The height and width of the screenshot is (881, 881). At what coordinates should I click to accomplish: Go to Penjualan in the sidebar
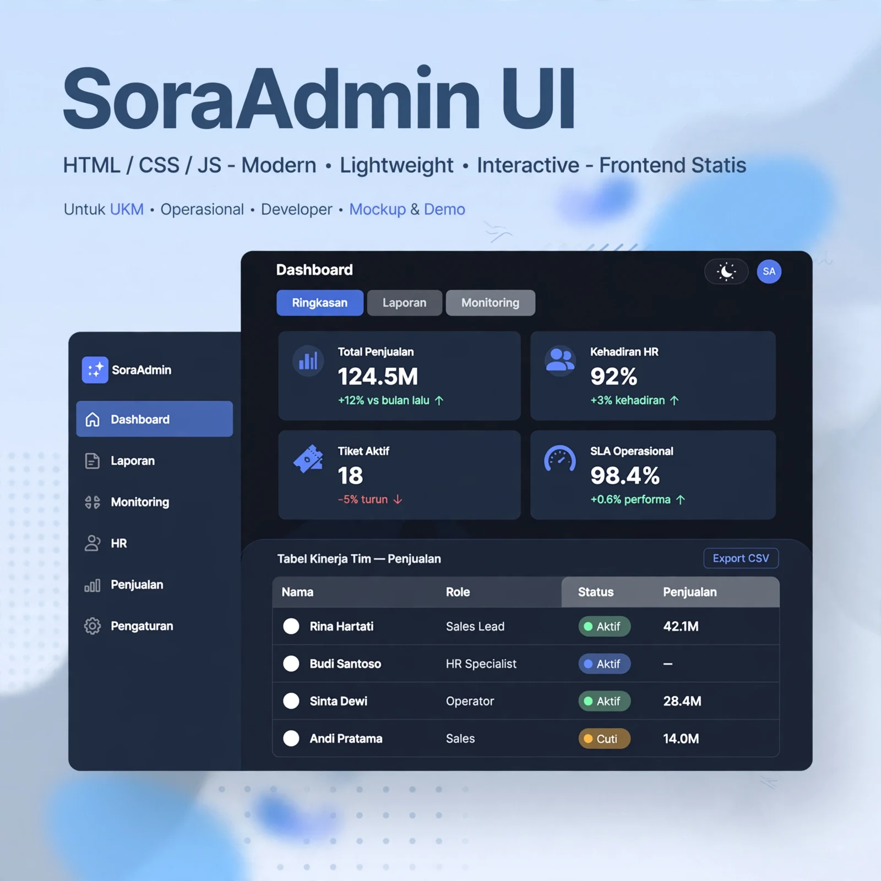click(x=155, y=585)
